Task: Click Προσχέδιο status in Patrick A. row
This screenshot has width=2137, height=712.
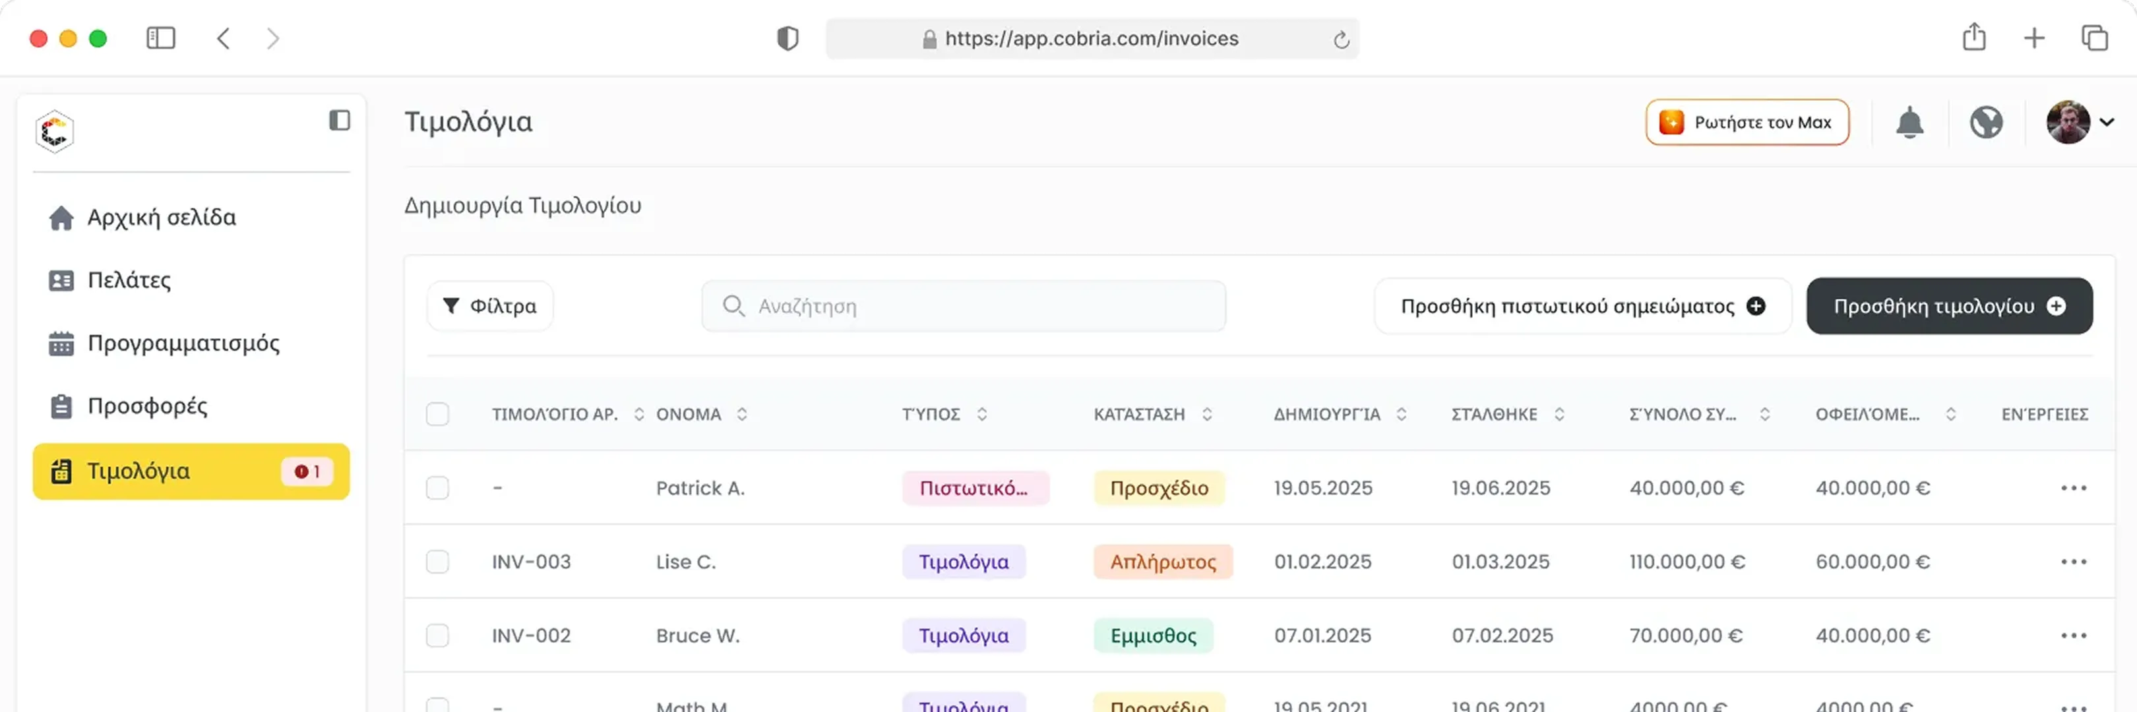Action: [1159, 489]
